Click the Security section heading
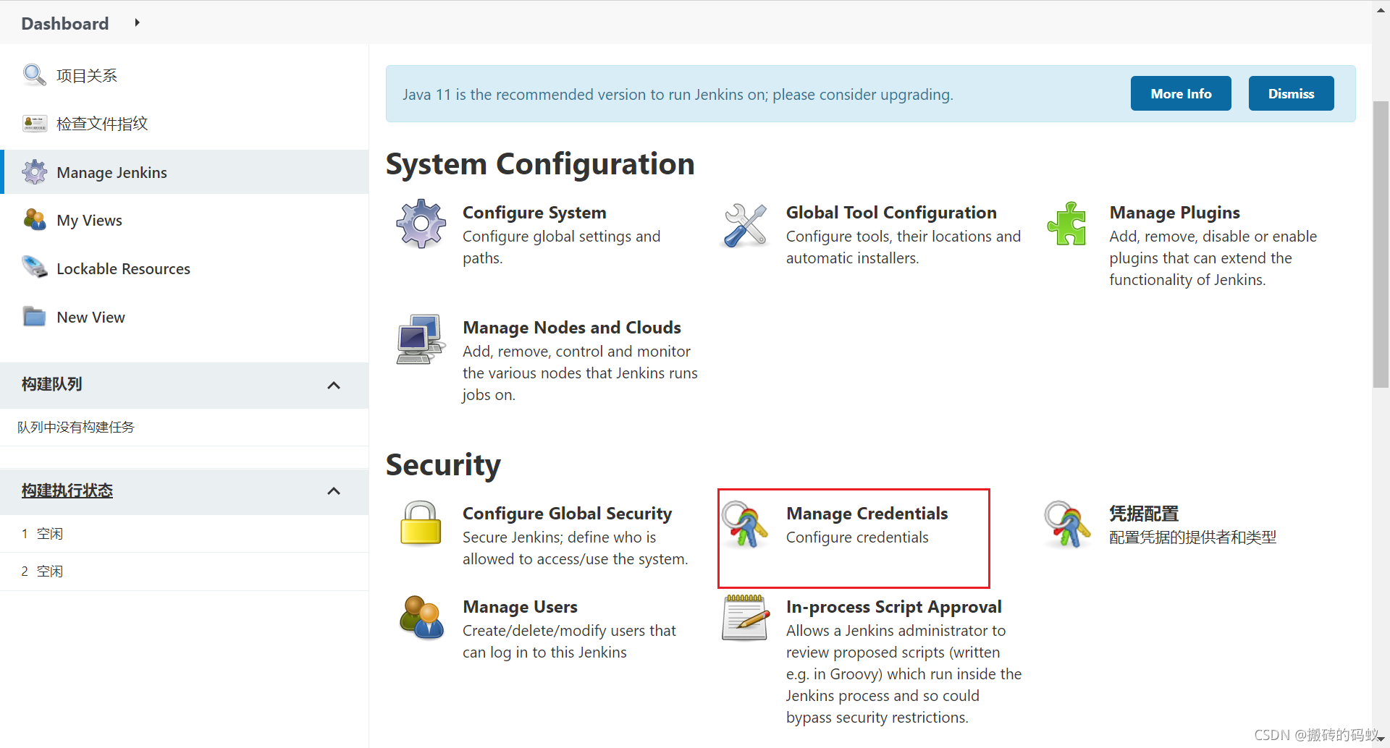The image size is (1390, 748). (x=443, y=465)
